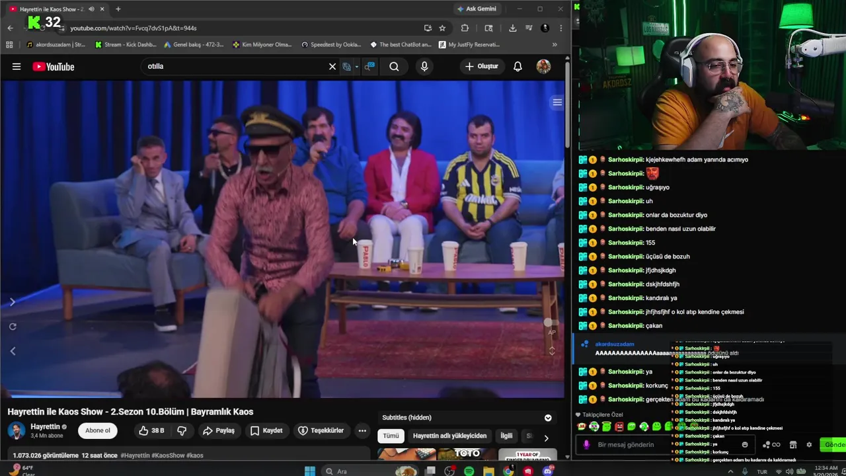Image resolution: width=846 pixels, height=476 pixels.
Task: Clear the YouTube search text with X
Action: point(332,66)
